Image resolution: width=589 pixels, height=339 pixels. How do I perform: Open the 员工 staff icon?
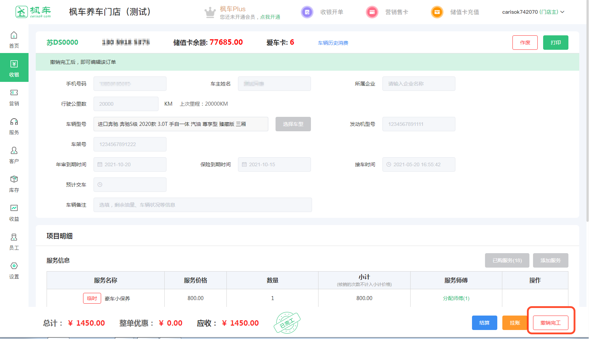[14, 237]
